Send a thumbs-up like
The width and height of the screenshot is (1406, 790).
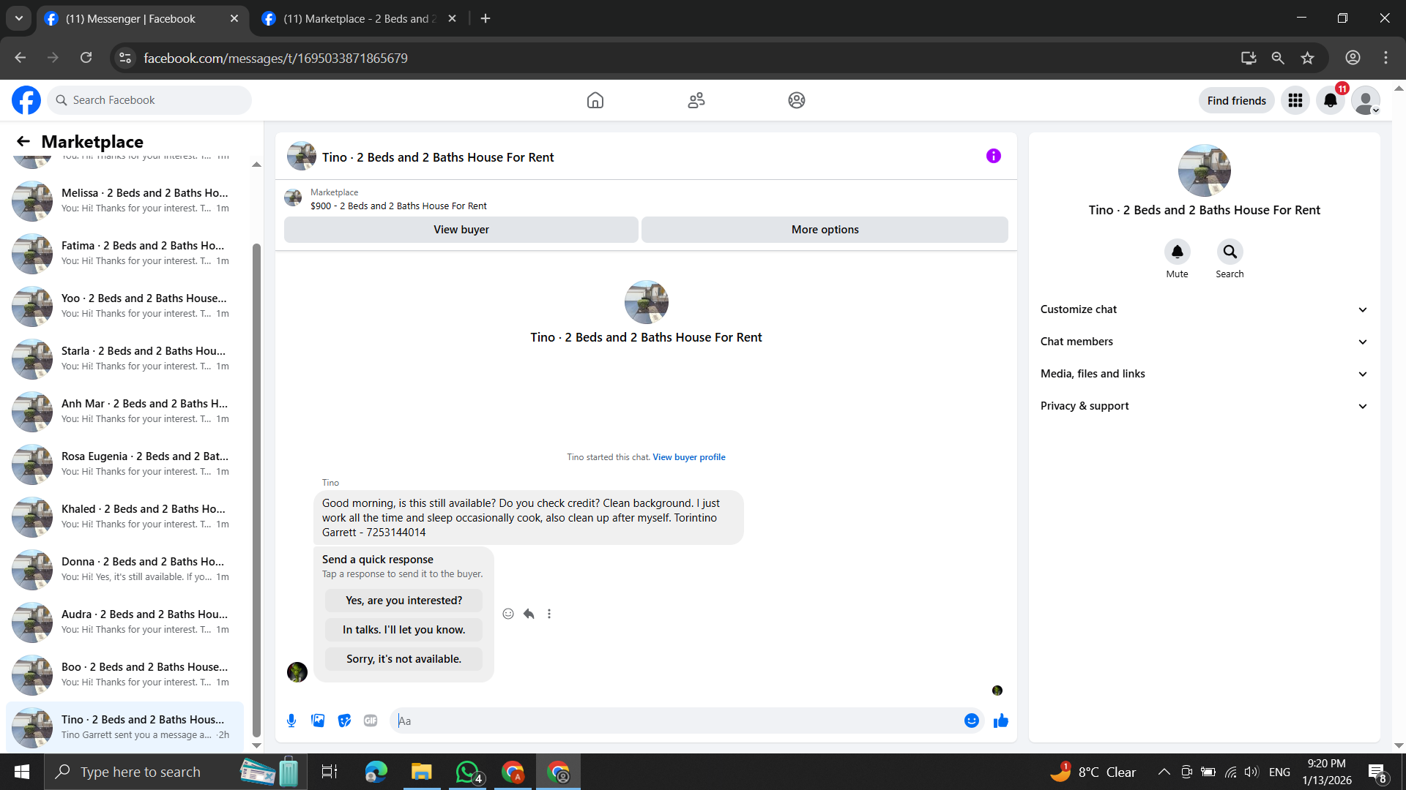(1000, 721)
